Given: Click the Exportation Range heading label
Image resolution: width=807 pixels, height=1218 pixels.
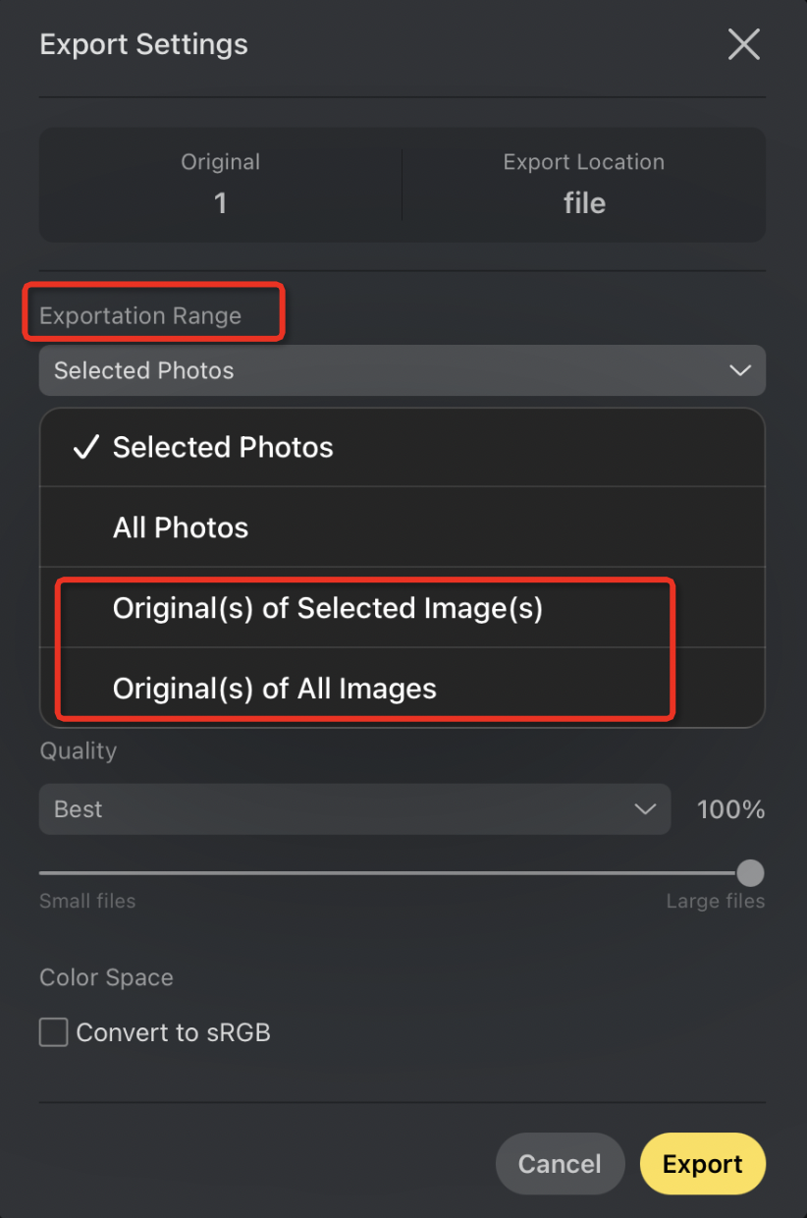Looking at the screenshot, I should coord(140,315).
